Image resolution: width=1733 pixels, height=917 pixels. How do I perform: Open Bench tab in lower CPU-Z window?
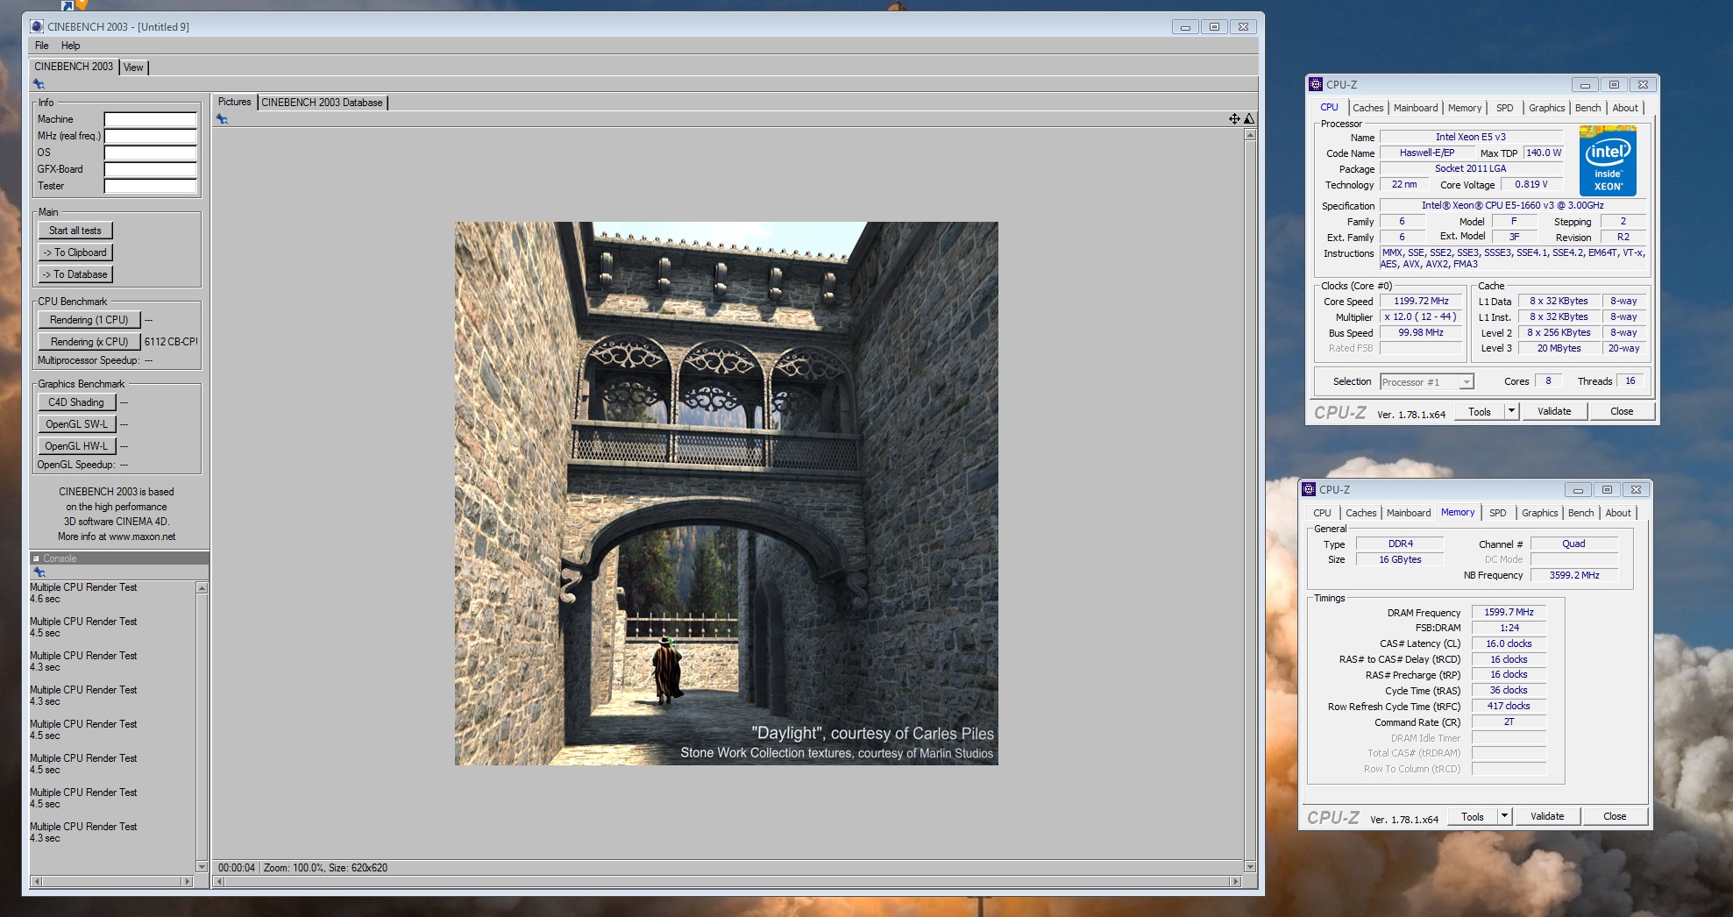[x=1580, y=513]
